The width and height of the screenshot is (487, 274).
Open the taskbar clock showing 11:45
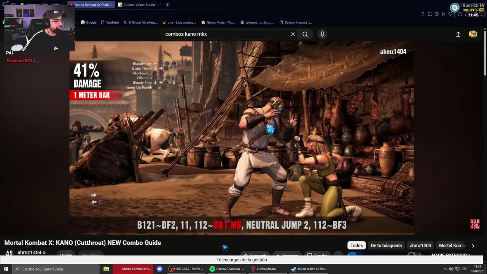tap(477, 269)
